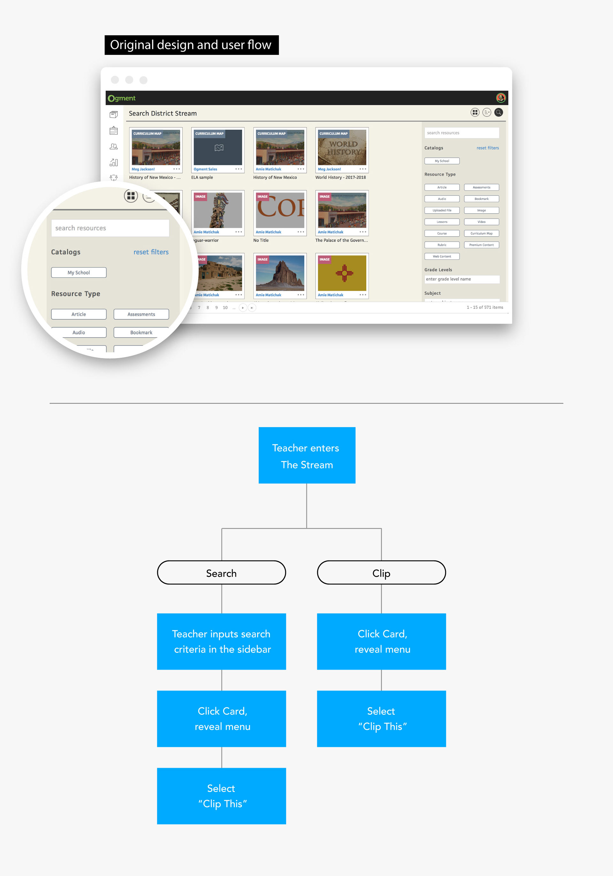Switch to list view in header
This screenshot has width=613, height=876.
click(486, 112)
